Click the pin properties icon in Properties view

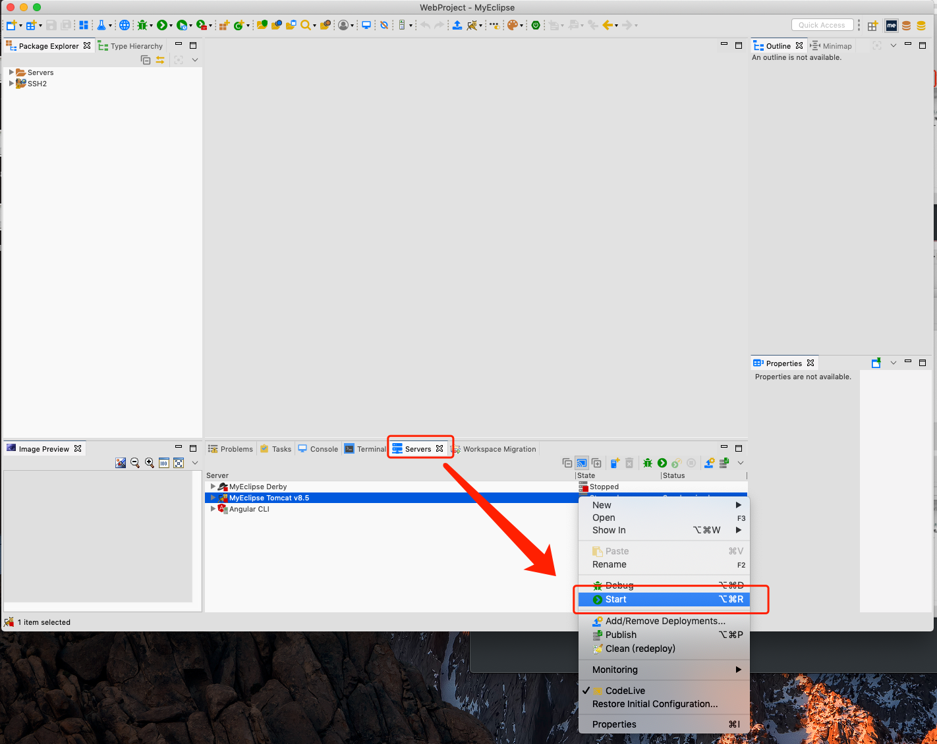click(876, 363)
